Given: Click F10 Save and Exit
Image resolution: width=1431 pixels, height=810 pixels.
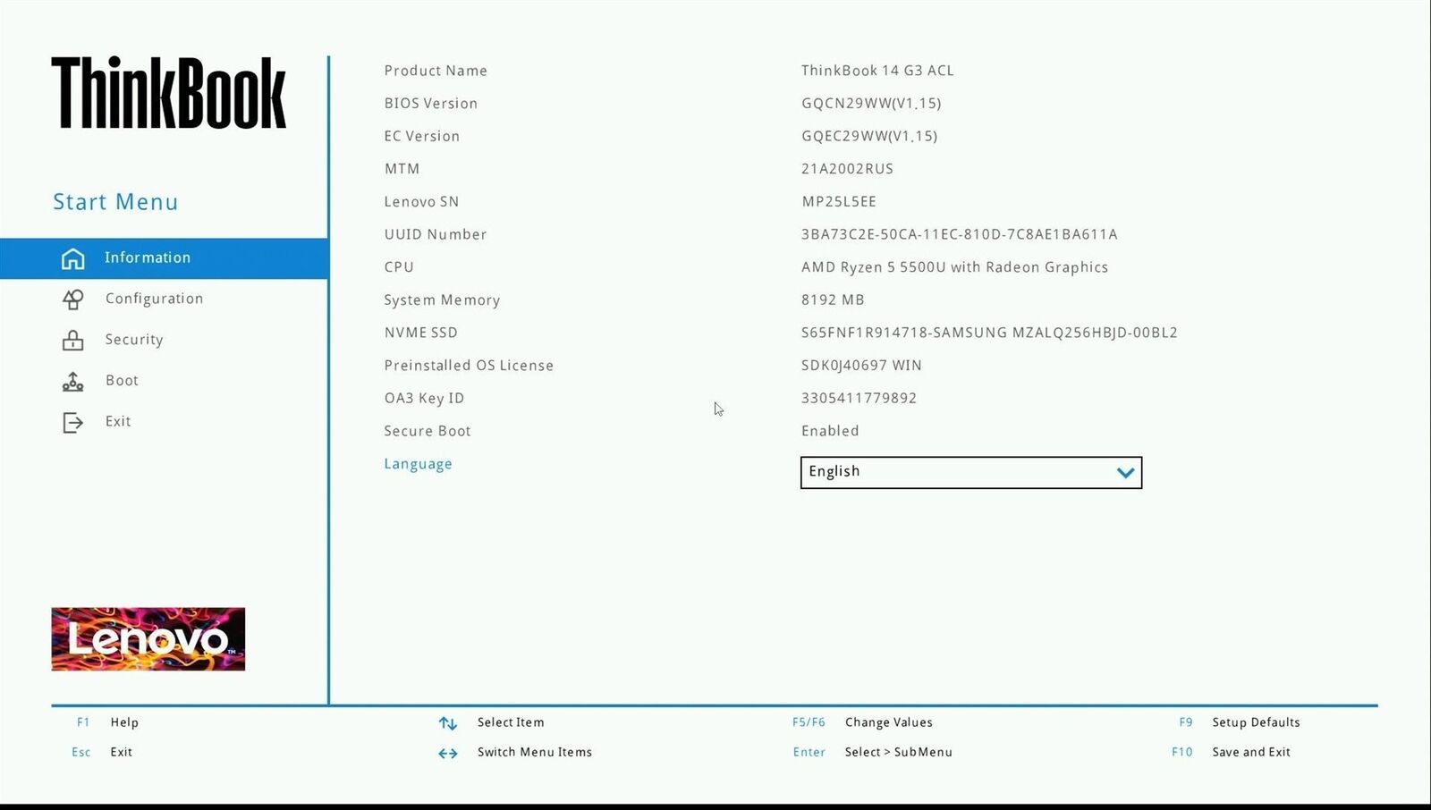Looking at the screenshot, I should pos(1232,752).
